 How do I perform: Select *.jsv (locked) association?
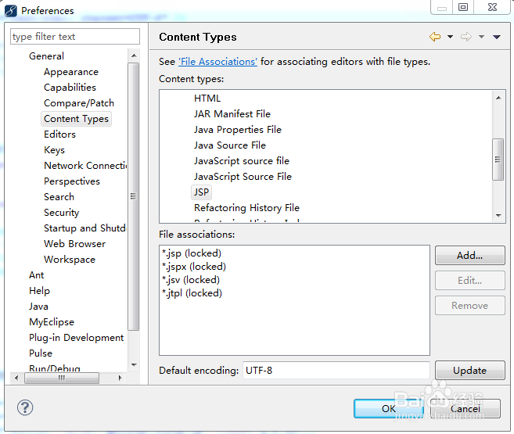click(191, 280)
